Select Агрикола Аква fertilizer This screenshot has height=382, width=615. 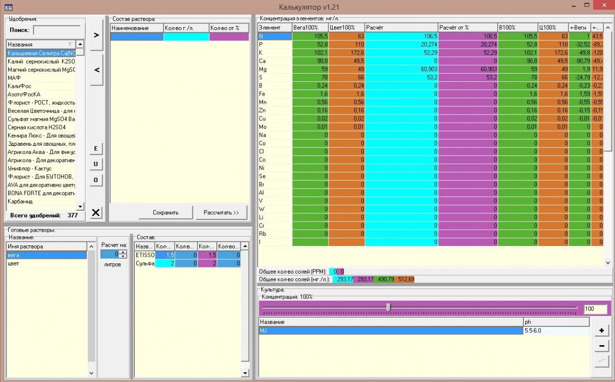point(41,152)
